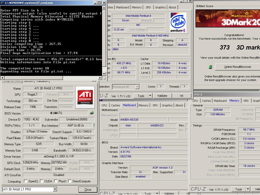Click the 373 3D marks score text

[240, 47]
